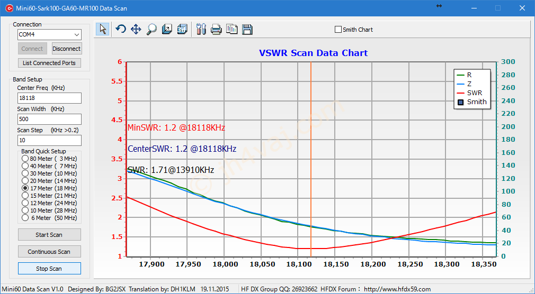Click the Smith legend entry
Viewport: 535px width, 294px height.
(x=471, y=102)
